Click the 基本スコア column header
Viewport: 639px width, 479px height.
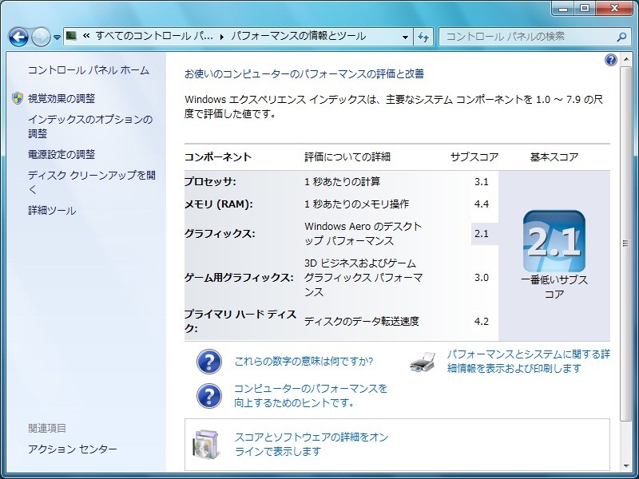(x=554, y=156)
